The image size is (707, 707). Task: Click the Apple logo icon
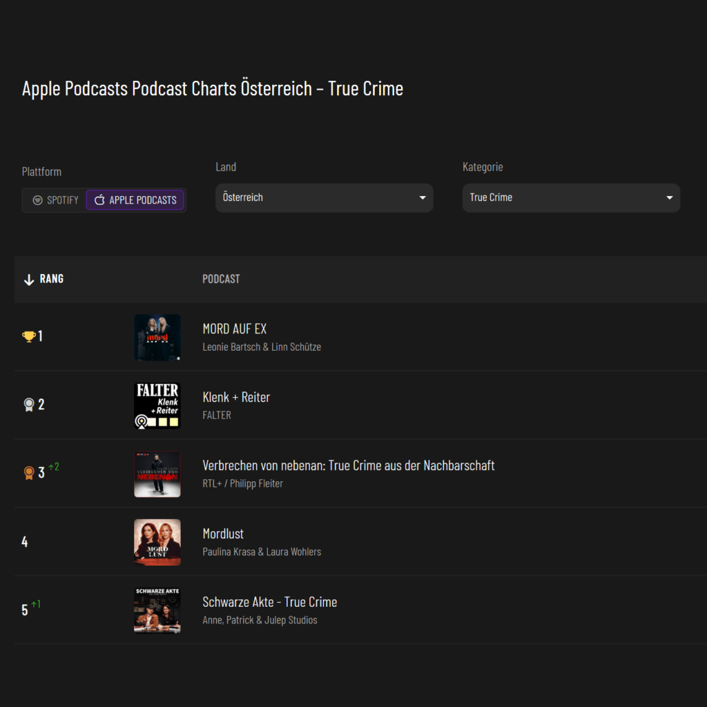(x=99, y=200)
